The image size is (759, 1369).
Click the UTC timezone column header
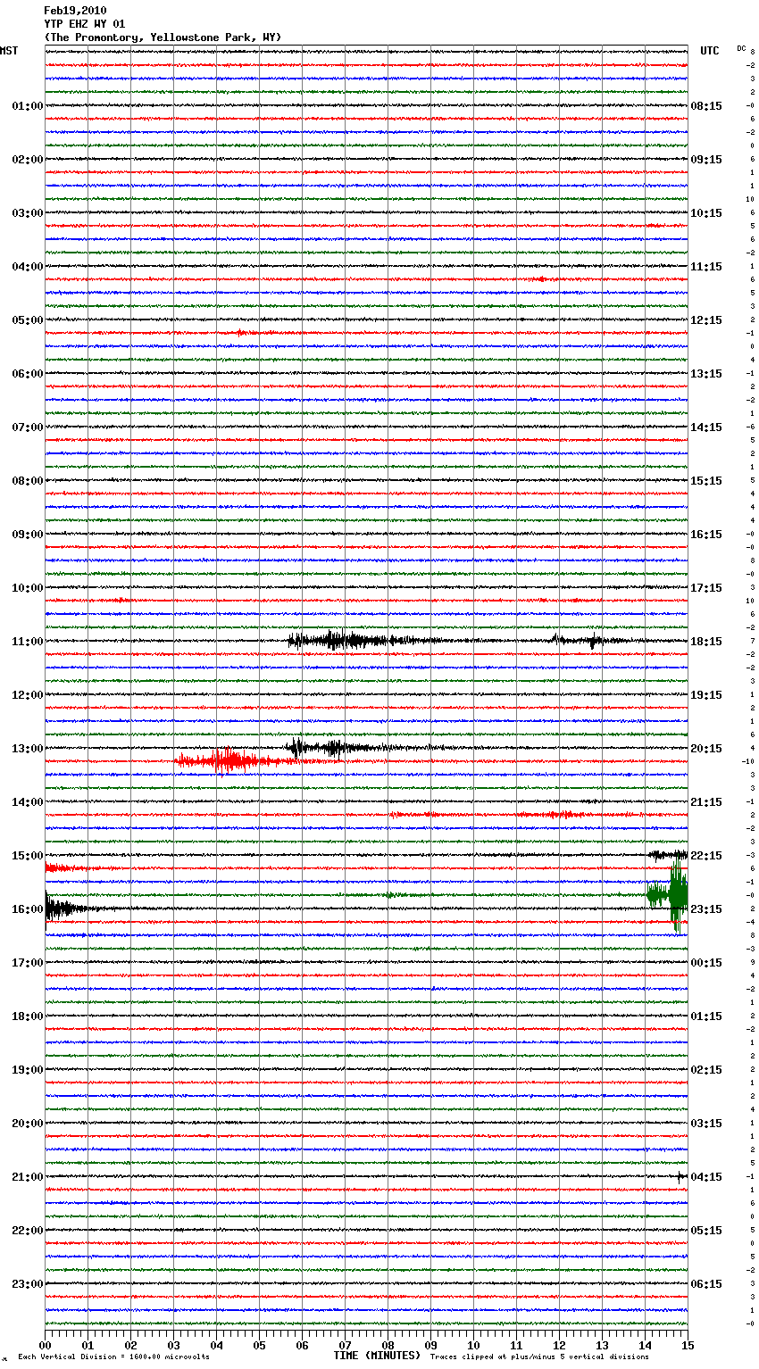709,51
